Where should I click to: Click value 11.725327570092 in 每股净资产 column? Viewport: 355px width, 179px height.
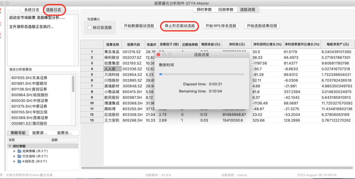point(338,103)
